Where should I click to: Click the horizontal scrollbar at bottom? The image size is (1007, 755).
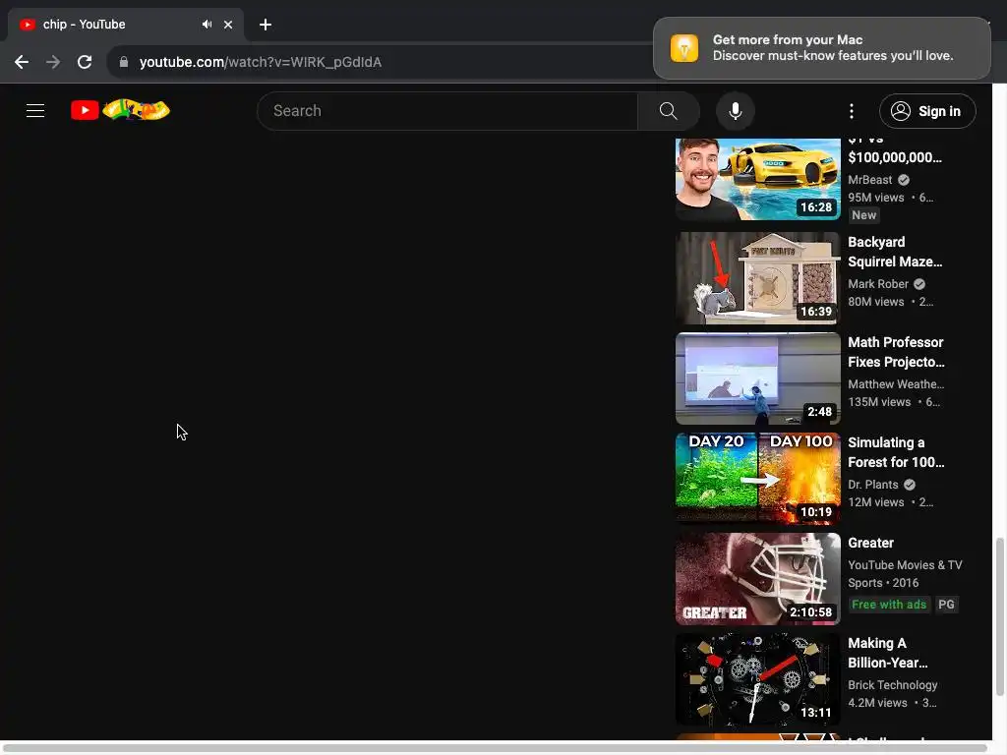[x=495, y=747]
